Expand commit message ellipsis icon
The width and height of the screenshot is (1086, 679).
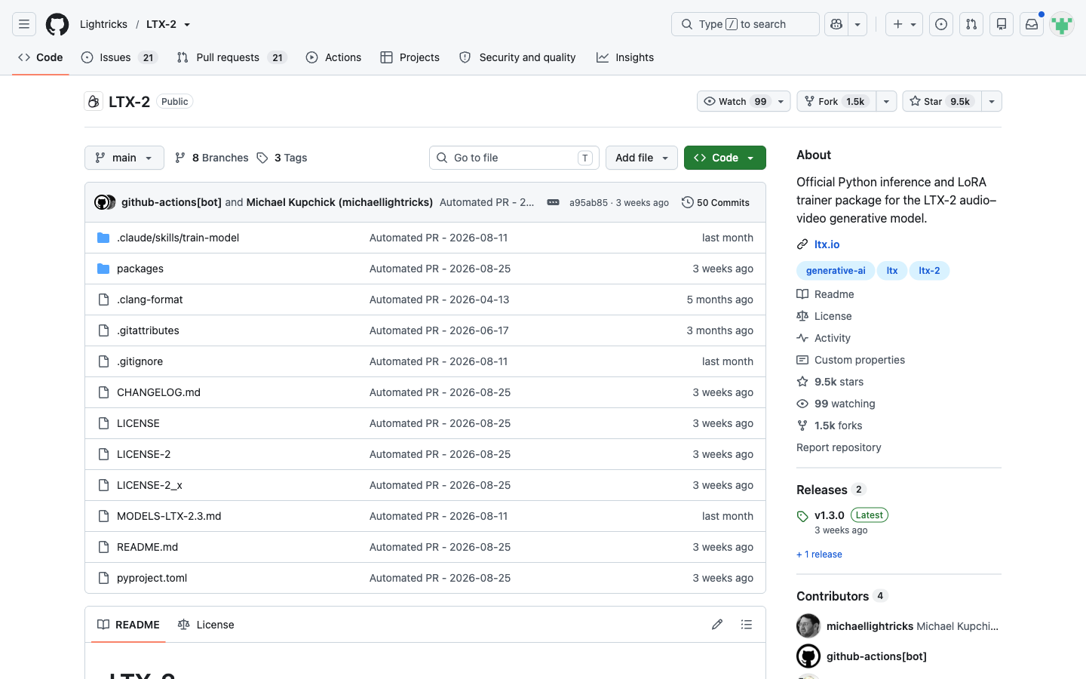[x=553, y=202]
